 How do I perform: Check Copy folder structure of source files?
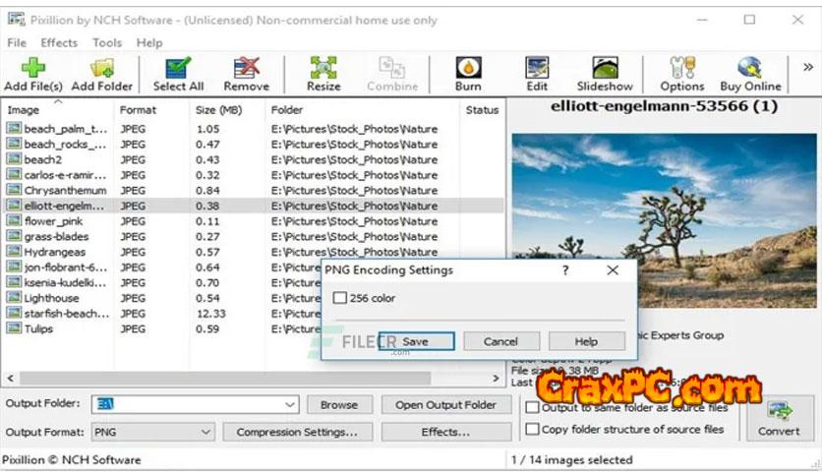[532, 429]
